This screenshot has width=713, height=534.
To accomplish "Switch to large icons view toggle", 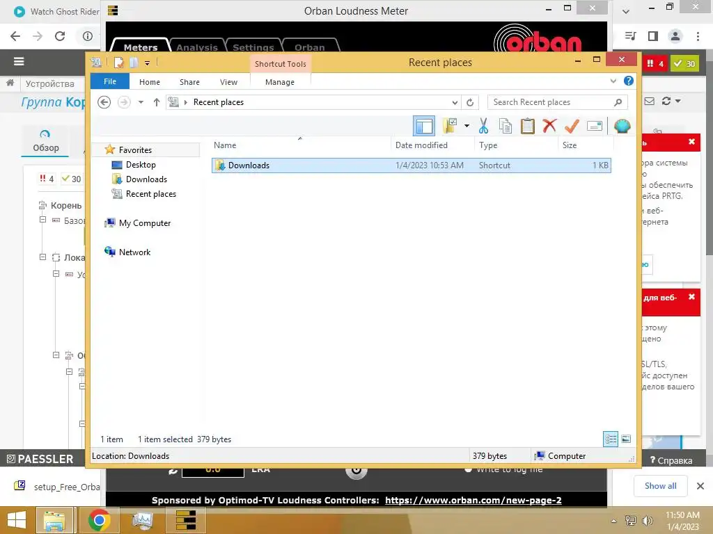I will pyautogui.click(x=626, y=439).
